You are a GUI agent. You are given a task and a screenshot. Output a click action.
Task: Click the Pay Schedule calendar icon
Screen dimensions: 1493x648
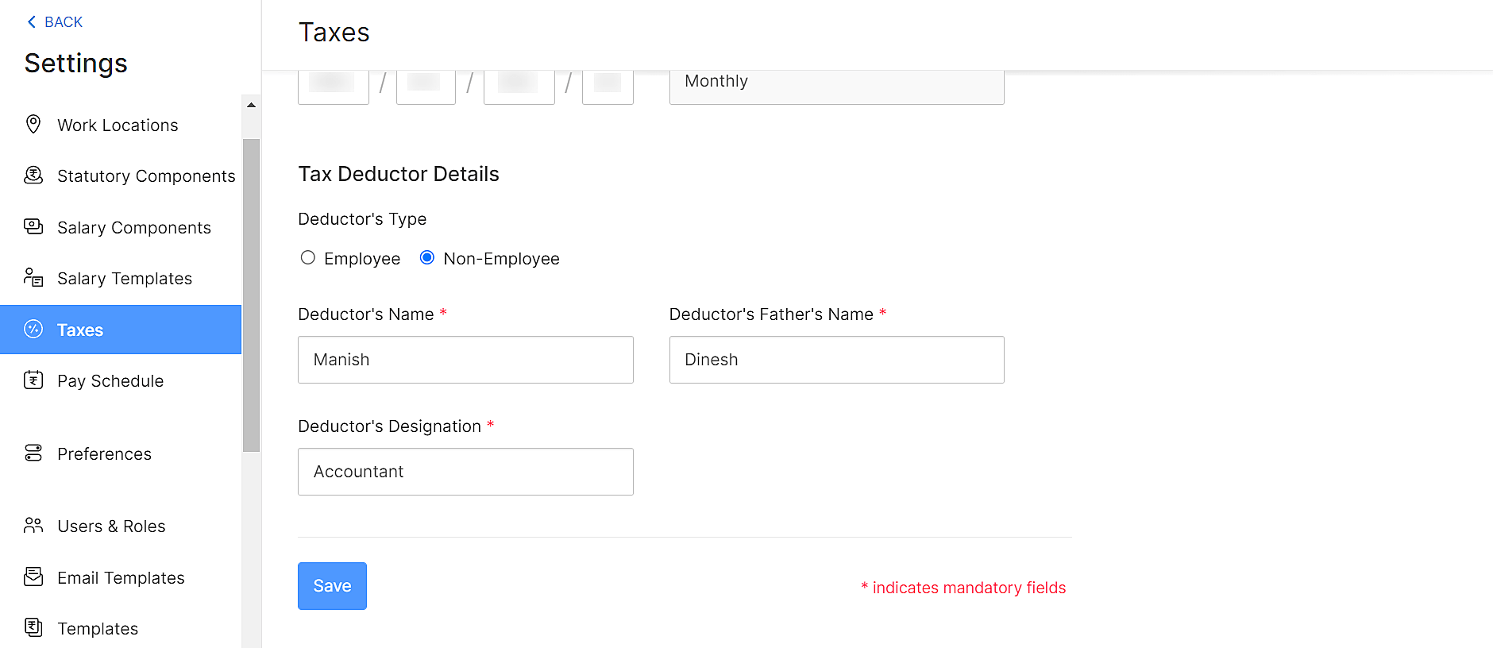coord(33,380)
